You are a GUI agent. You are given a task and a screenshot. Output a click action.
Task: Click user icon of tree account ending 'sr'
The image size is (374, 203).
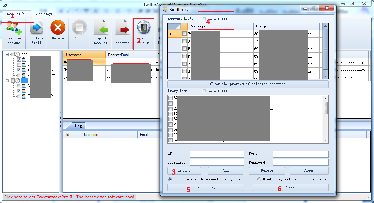click(24, 75)
